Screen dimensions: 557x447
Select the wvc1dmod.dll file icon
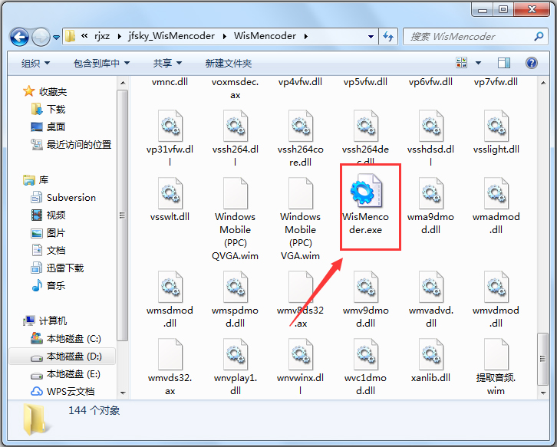[365, 354]
